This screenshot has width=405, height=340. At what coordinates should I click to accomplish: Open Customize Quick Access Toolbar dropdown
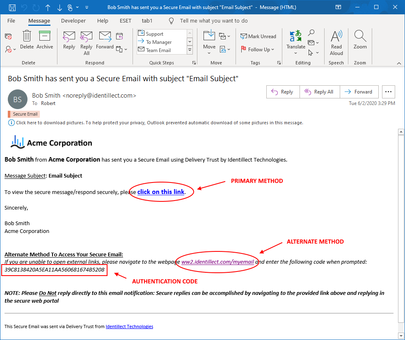[x=87, y=7]
